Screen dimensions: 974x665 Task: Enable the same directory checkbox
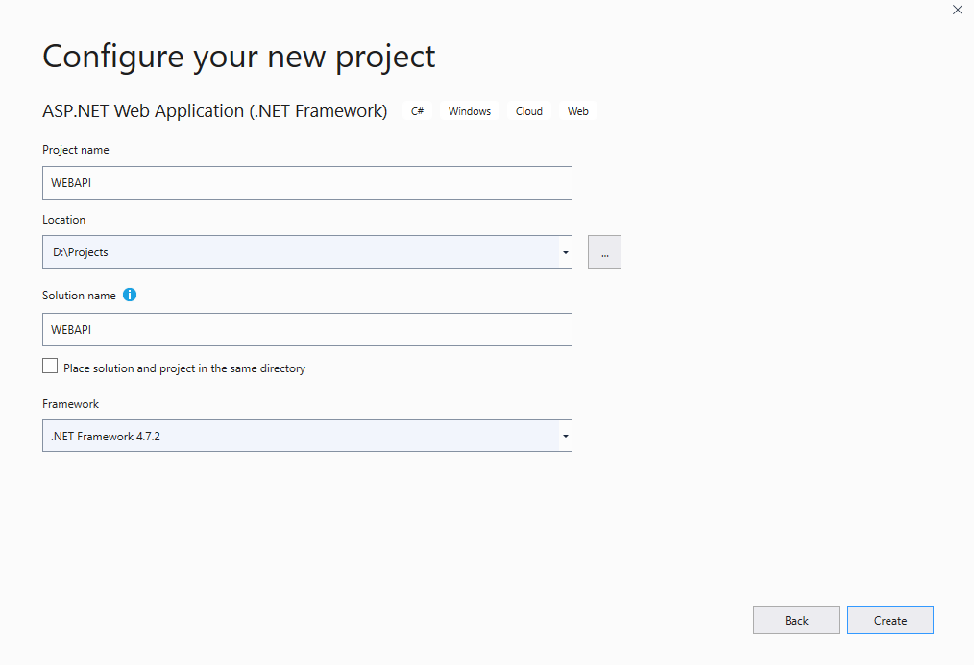click(50, 366)
